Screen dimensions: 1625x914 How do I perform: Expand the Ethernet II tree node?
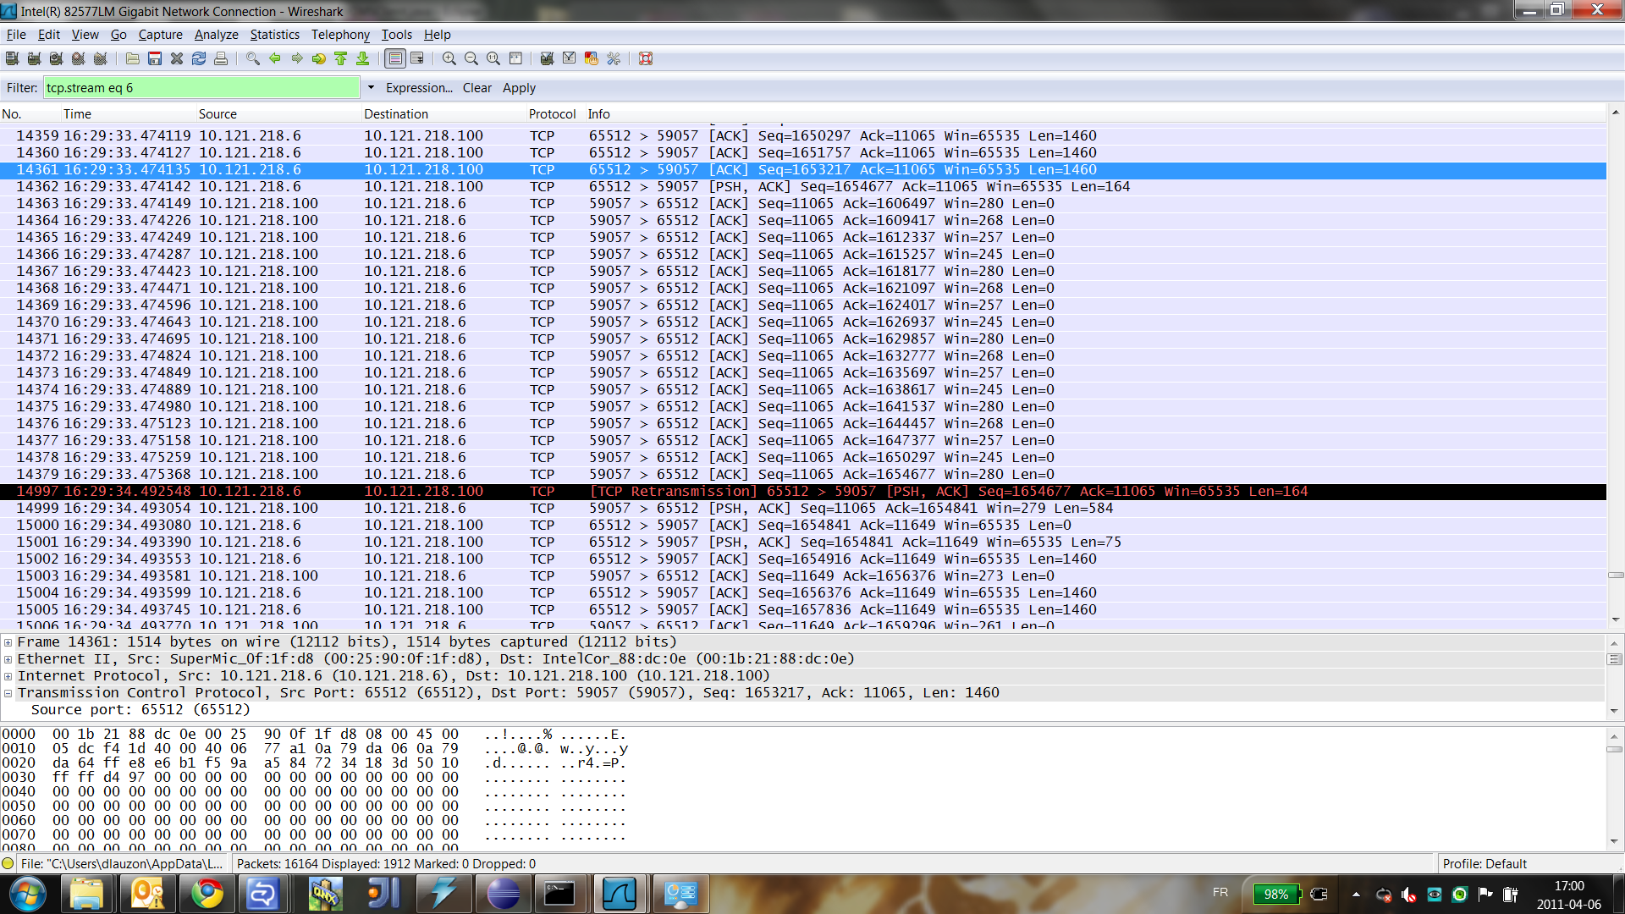[x=8, y=659]
